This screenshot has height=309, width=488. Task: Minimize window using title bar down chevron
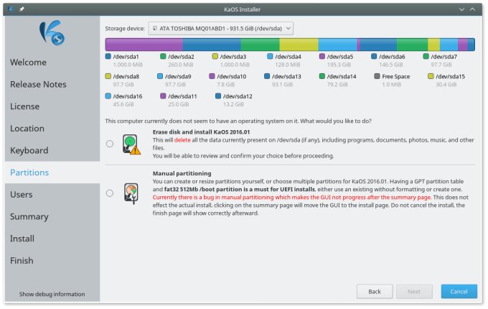[x=462, y=9]
